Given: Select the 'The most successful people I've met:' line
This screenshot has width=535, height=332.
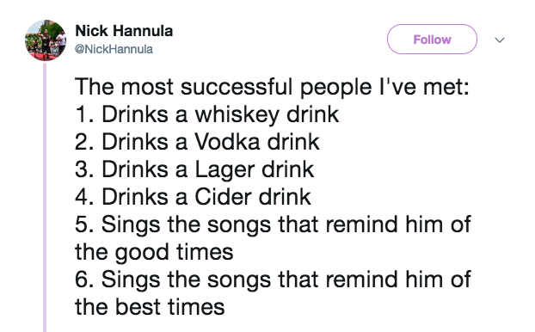Looking at the screenshot, I should point(272,88).
